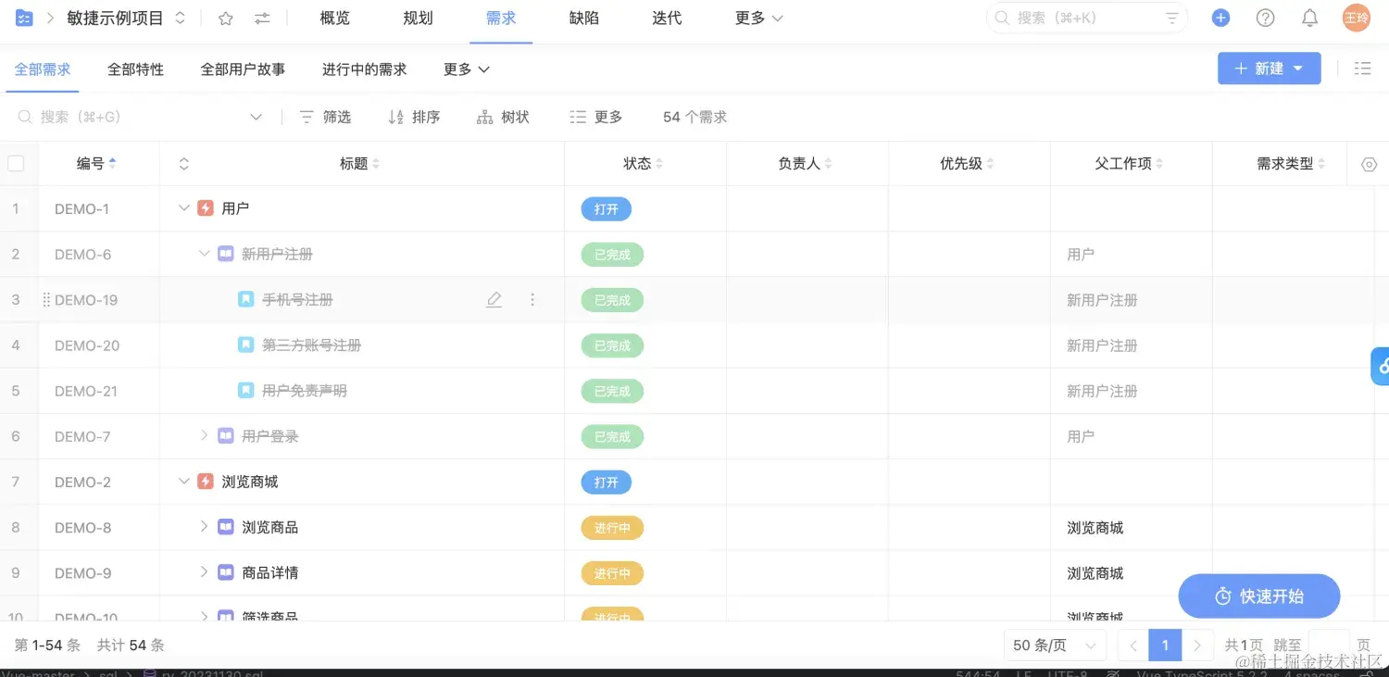Screen dimensions: 1389x677
Task: Go to the next page with the pagination arrow
Action: click(1197, 646)
